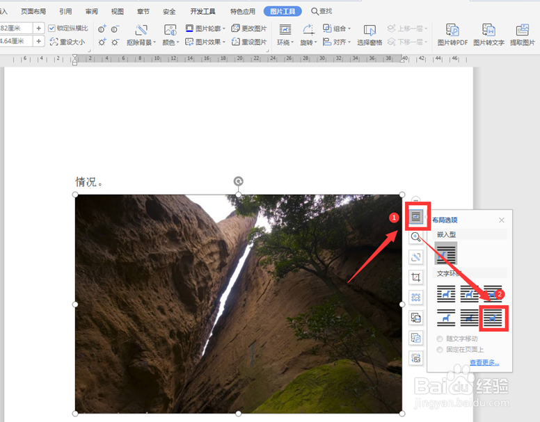Select the 图片工具 tab

tap(283, 11)
